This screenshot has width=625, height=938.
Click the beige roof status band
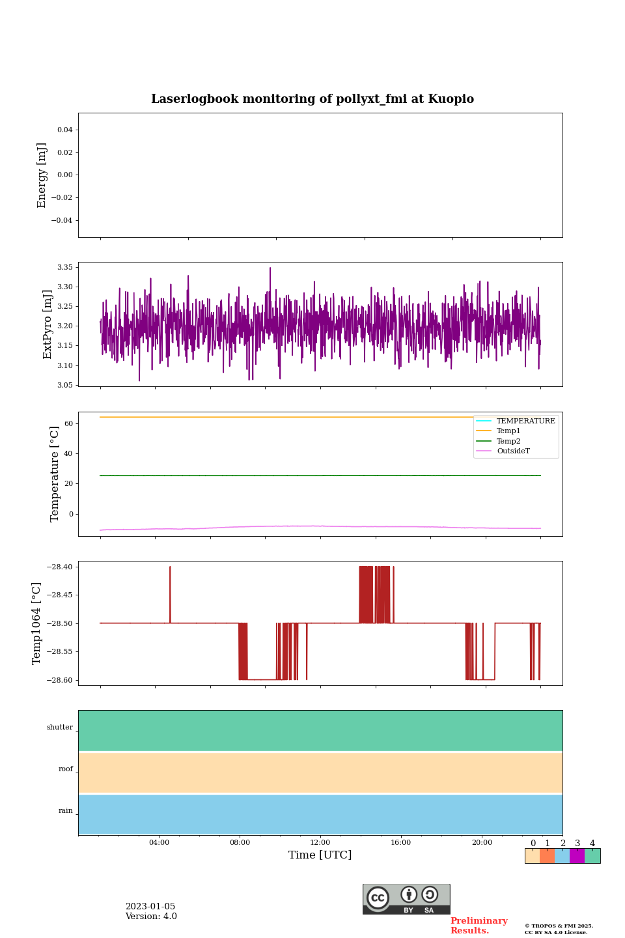click(x=320, y=773)
